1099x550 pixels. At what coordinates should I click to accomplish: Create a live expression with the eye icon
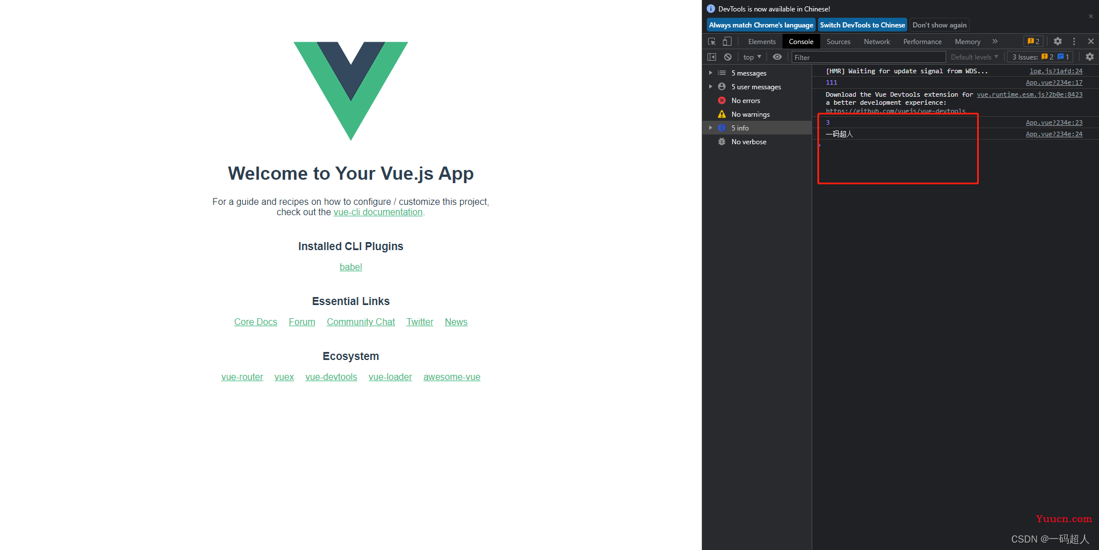click(777, 57)
